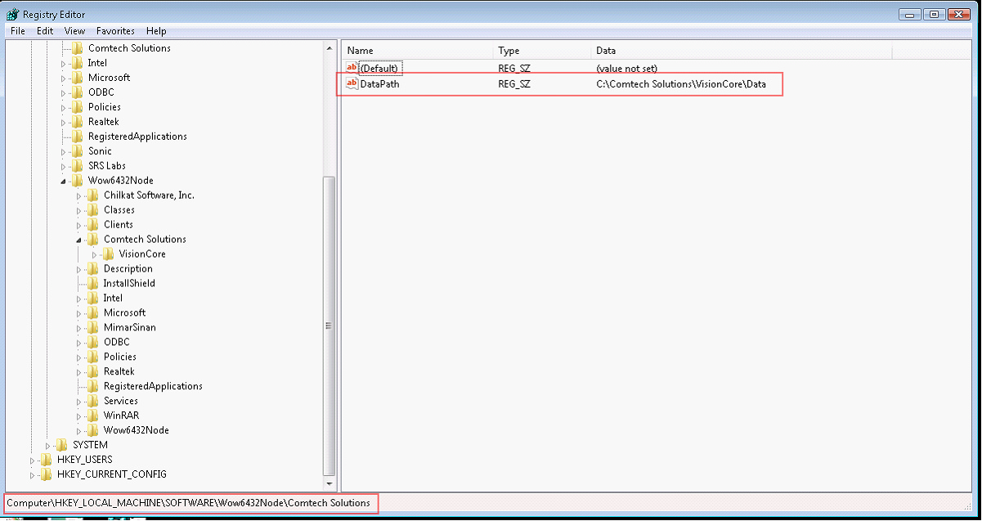
Task: Click the status bar registry path text
Action: click(188, 503)
